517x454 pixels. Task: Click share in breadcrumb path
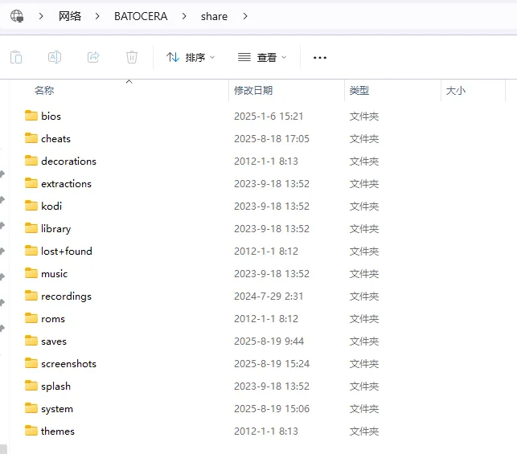click(214, 17)
